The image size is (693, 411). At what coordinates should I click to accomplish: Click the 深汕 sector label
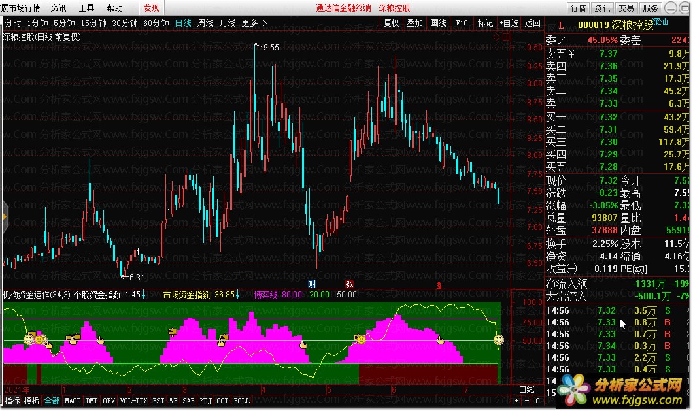(660, 22)
